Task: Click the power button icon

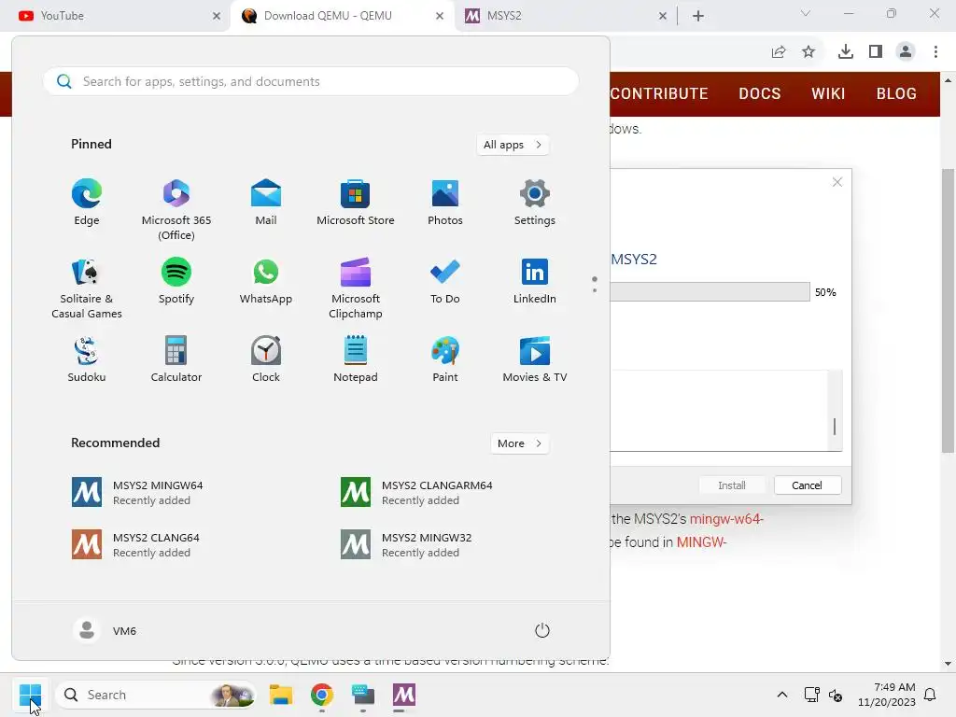Action: point(542,630)
